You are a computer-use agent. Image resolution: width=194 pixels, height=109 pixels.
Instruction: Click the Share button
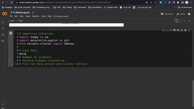(x=181, y=14)
